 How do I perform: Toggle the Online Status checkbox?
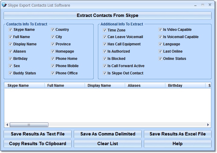[x=160, y=59]
